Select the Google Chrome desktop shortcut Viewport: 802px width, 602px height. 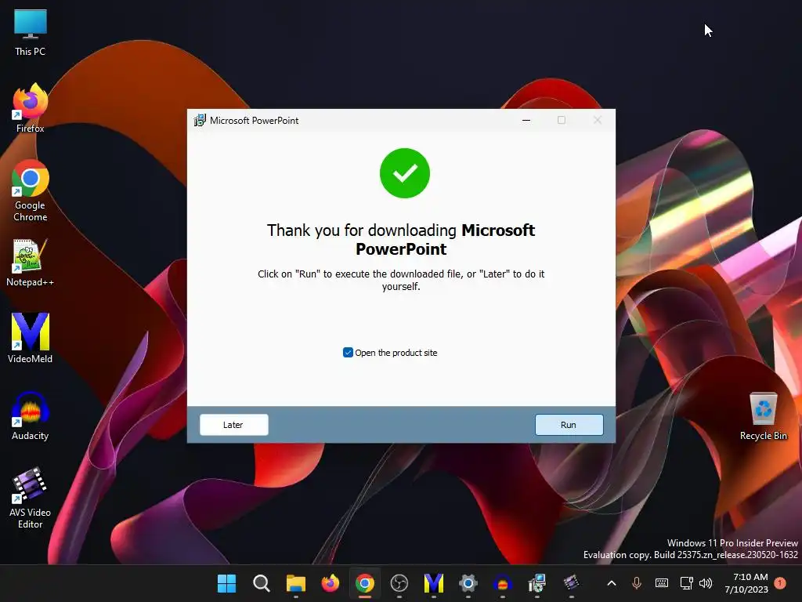point(31,191)
